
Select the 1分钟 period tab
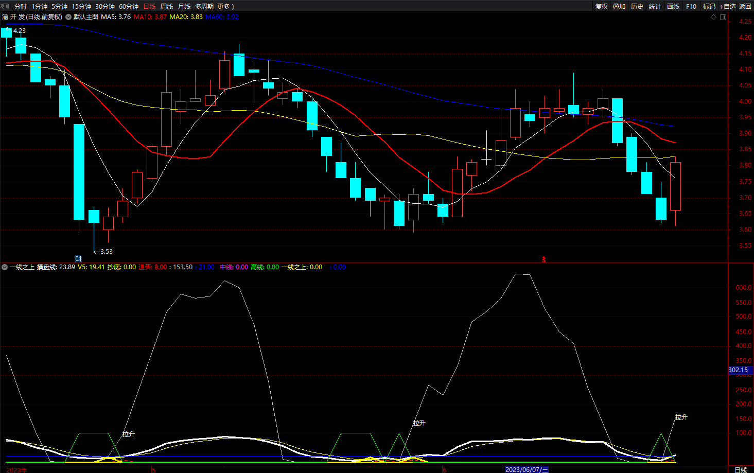[x=39, y=6]
